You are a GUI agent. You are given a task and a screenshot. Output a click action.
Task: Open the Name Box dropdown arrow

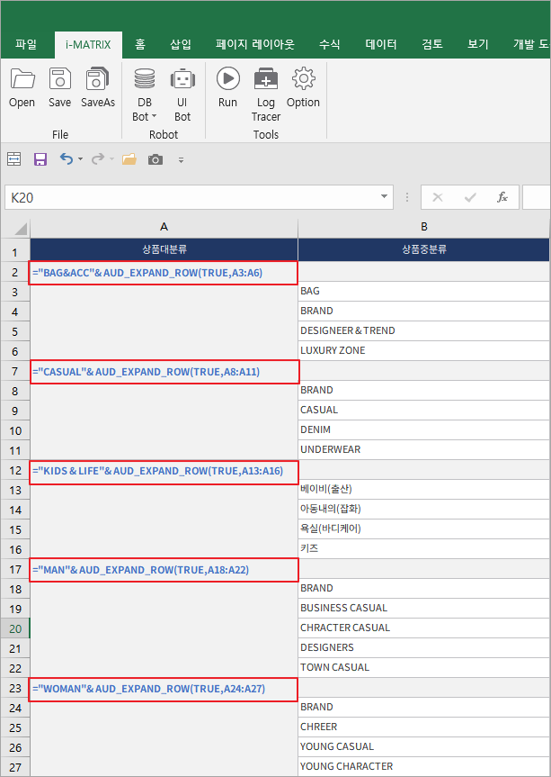pyautogui.click(x=385, y=197)
